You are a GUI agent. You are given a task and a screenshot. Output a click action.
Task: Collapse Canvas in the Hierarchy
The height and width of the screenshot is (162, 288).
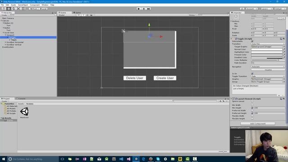tap(1, 21)
